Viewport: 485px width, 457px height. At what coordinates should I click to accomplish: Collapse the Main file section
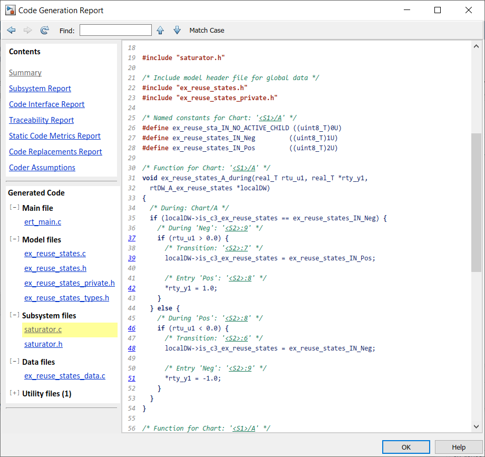pos(14,208)
